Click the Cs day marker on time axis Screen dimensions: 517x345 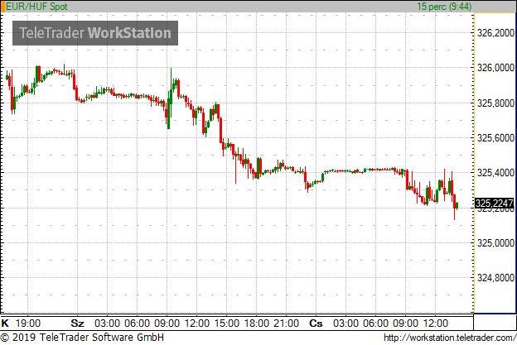[x=316, y=323]
